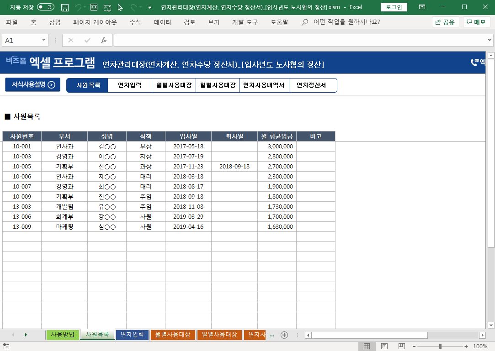
Task: Toggle the 자동 저장 AutoSave switch
Action: tap(45, 7)
